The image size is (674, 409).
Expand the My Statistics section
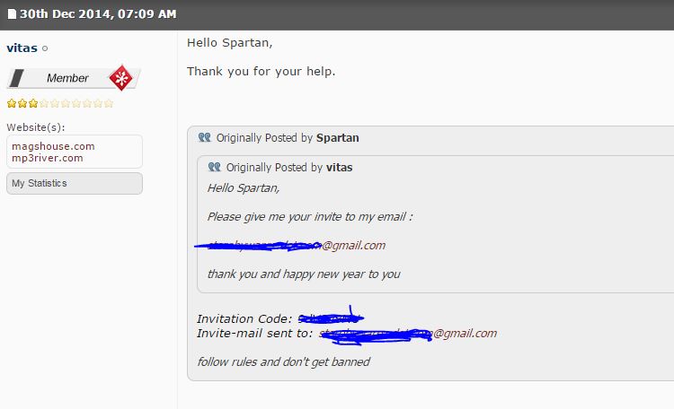point(75,183)
